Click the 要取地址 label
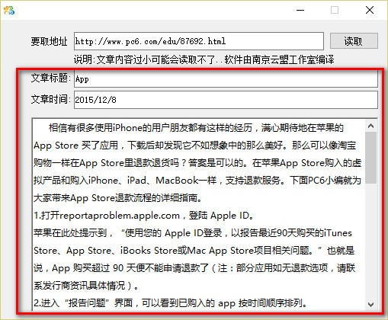 click(49, 41)
